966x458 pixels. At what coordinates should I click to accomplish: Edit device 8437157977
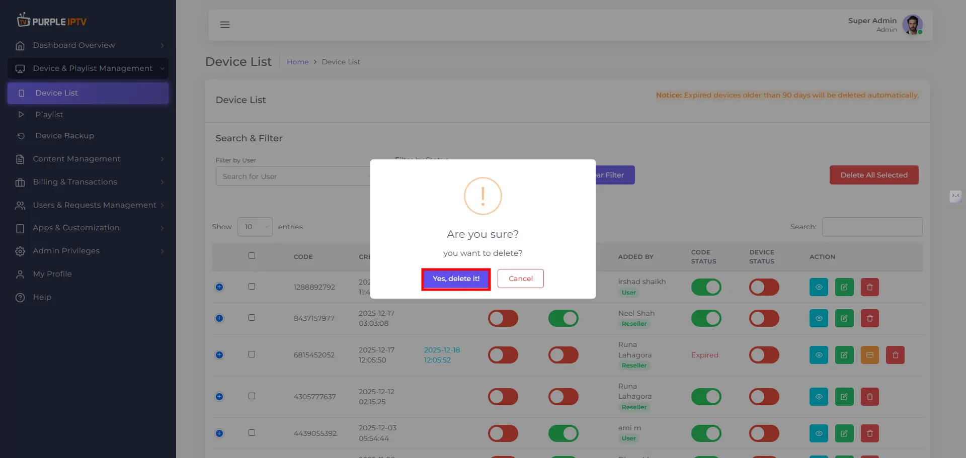844,318
